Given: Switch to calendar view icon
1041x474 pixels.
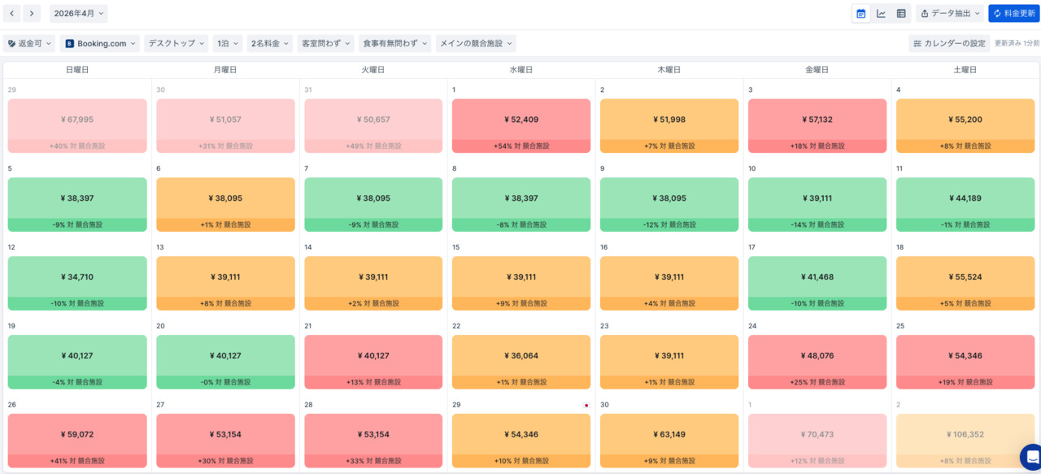Looking at the screenshot, I should point(860,14).
